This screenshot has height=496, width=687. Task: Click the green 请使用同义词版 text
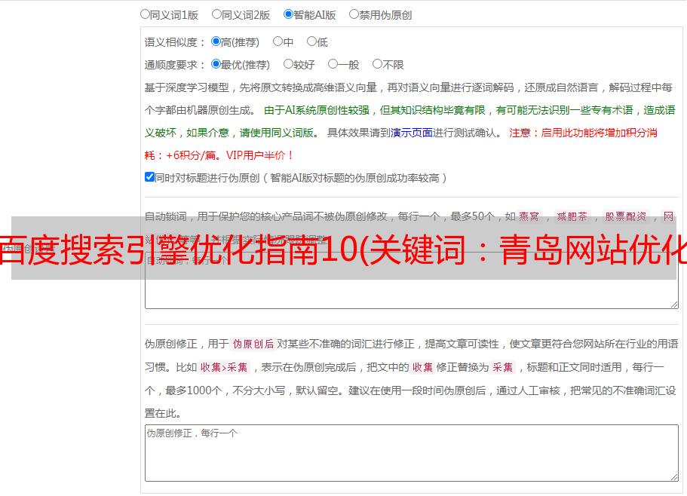[x=277, y=133]
